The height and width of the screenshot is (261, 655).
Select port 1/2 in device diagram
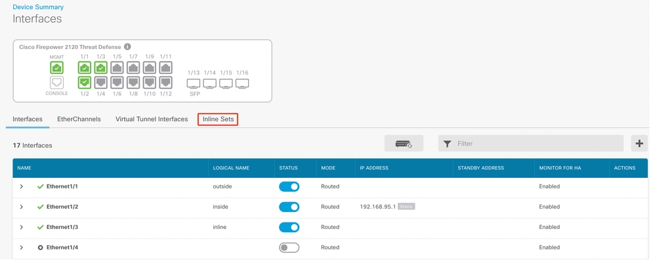pos(85,82)
